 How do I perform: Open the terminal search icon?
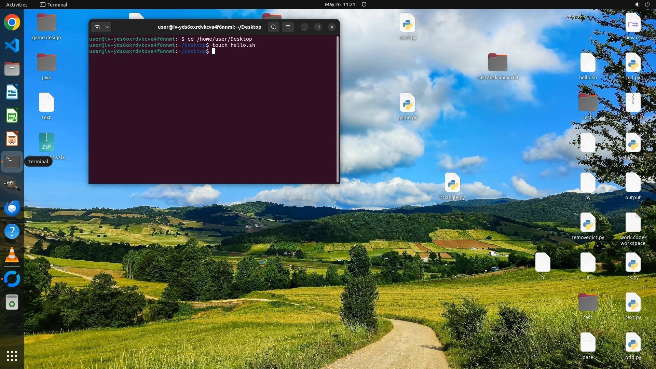(x=273, y=27)
